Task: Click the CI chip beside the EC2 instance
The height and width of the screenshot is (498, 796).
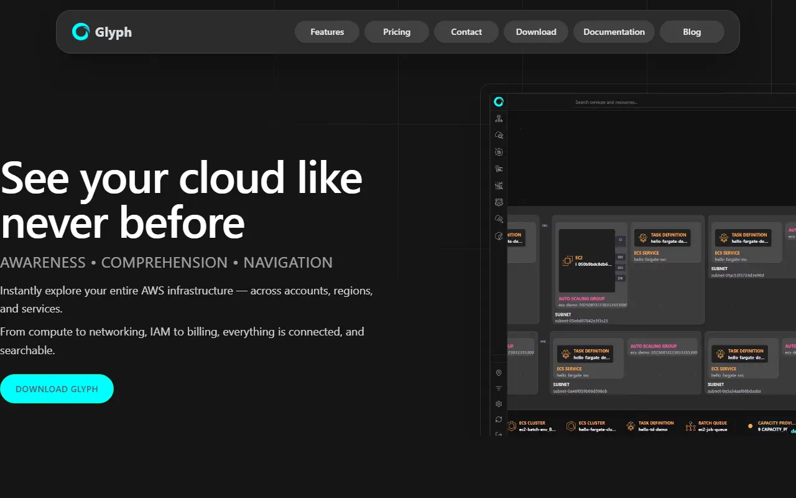Action: coord(620,240)
